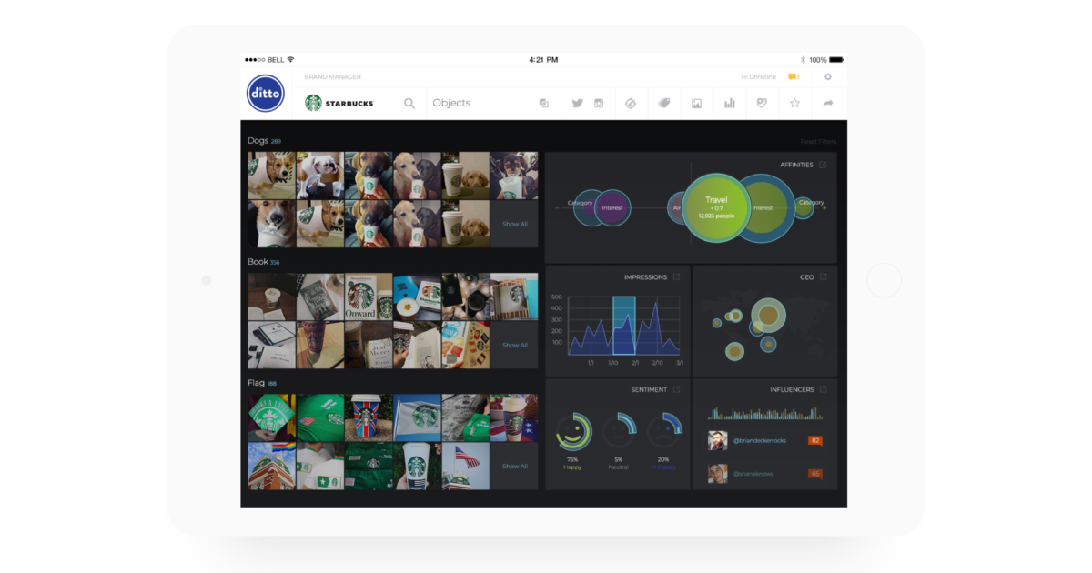
Task: Toggle the Instagram source filter
Action: coord(599,103)
